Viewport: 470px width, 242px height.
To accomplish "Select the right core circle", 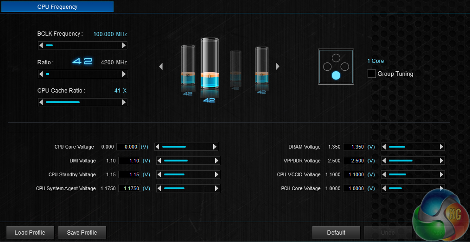I will (345, 67).
